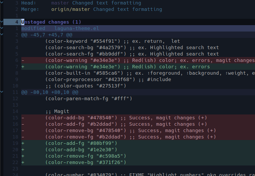Click added line color-remove-fg "#c598a5"
The image size is (255, 176).
coord(138,156)
